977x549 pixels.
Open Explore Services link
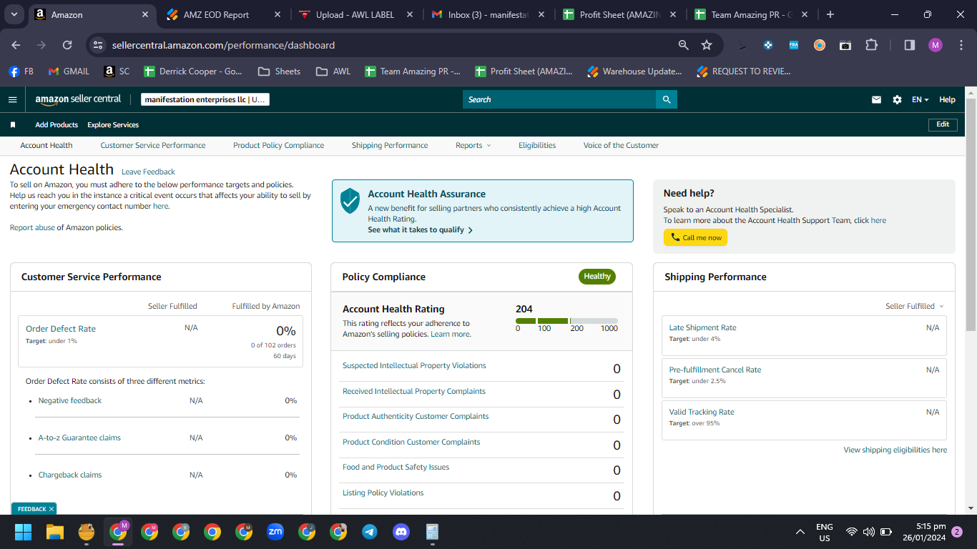coord(113,124)
